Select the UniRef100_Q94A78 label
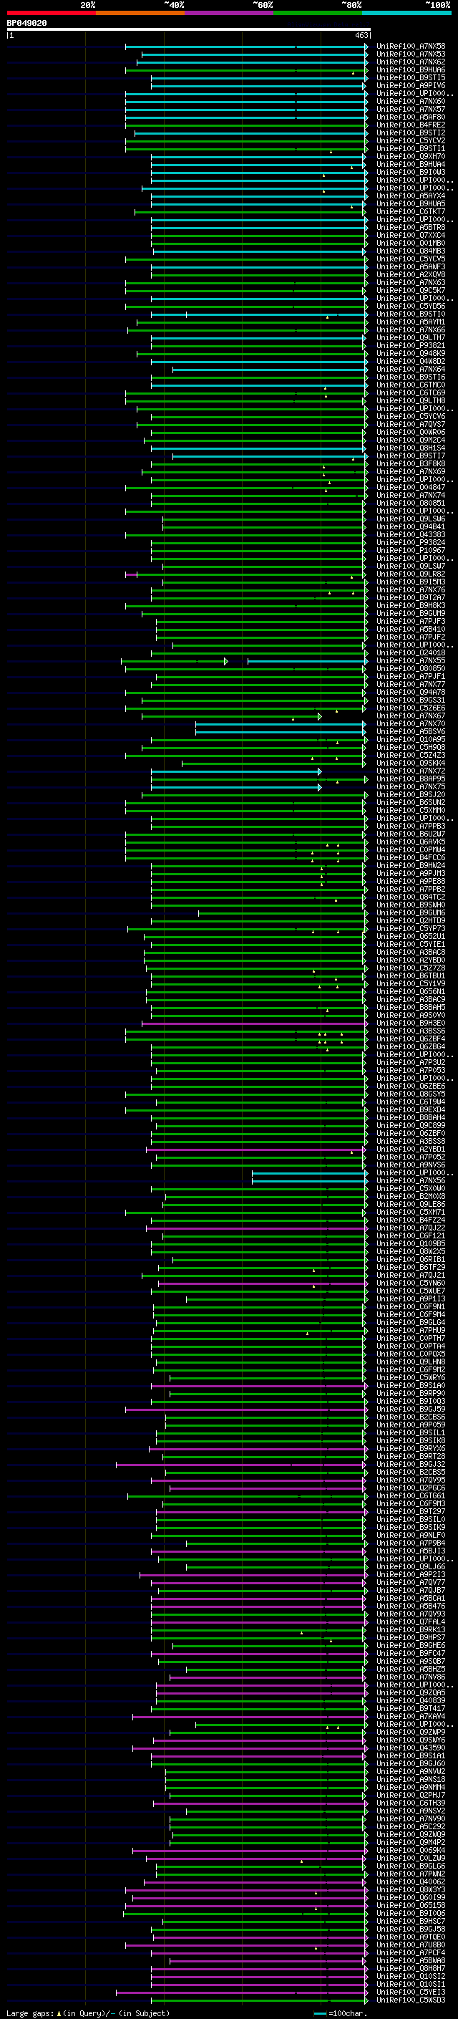The width and height of the screenshot is (458, 2019). (411, 692)
